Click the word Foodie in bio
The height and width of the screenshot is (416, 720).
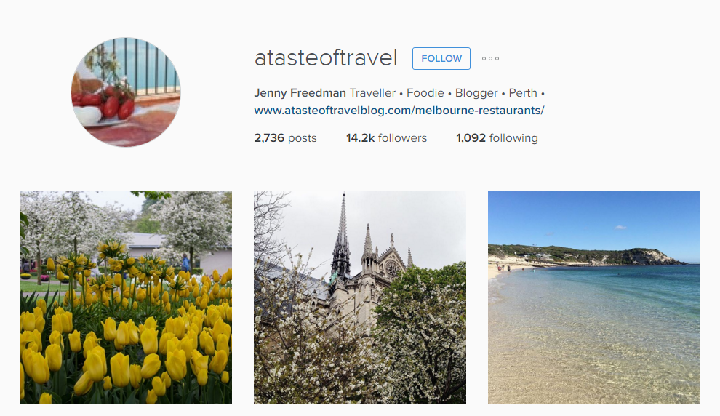point(425,93)
